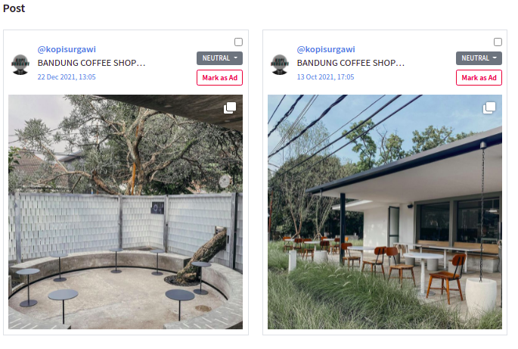Click the Post section heading

[14, 8]
